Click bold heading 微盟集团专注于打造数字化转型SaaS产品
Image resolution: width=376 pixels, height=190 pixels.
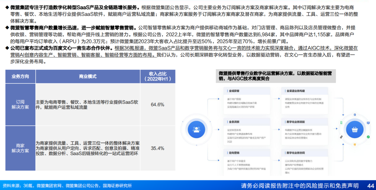tap(75, 8)
